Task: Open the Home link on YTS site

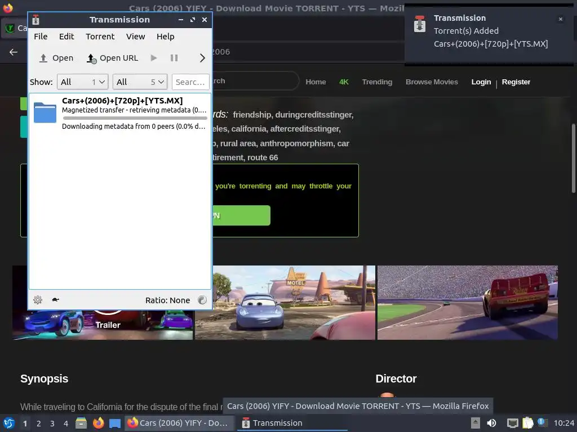Action: click(x=316, y=82)
